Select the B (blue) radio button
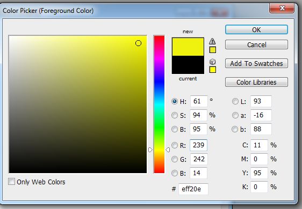The height and width of the screenshot is (209, 302). point(175,173)
